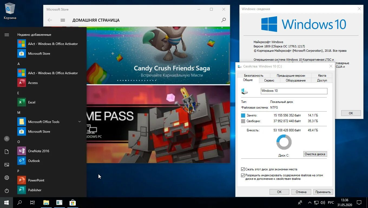Click the drive name field Windows 10
This screenshot has width=368, height=208.
point(294,91)
